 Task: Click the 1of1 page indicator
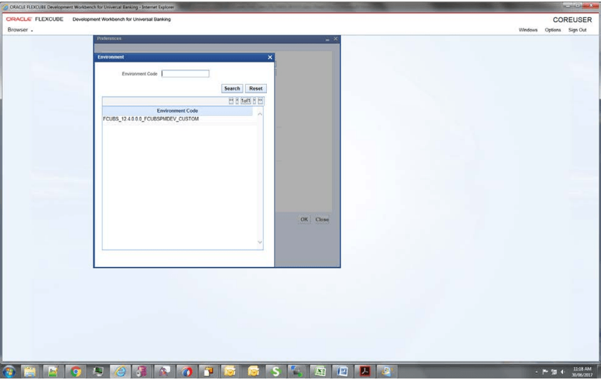coord(246,100)
